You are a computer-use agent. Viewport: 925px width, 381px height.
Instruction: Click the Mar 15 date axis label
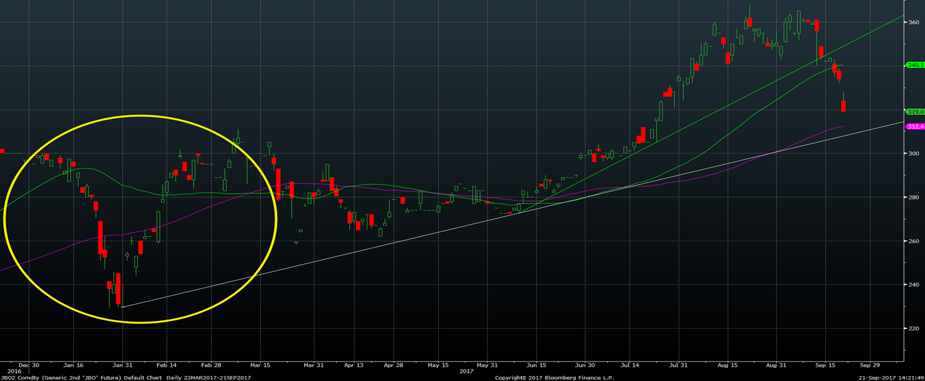pos(260,365)
